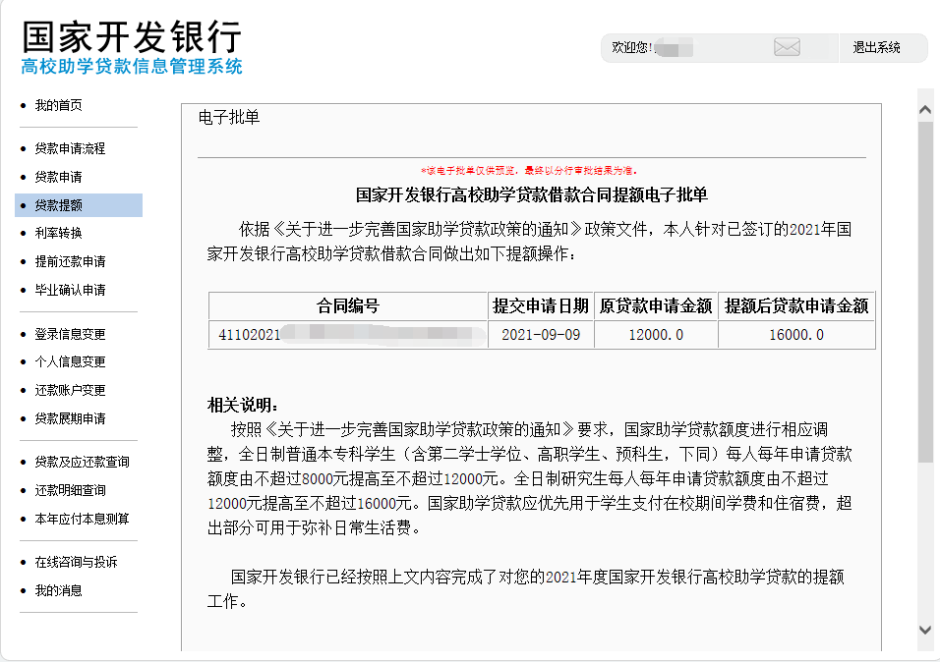The height and width of the screenshot is (662, 940).
Task: Click the vertical scrollbar thumb
Action: point(925,292)
